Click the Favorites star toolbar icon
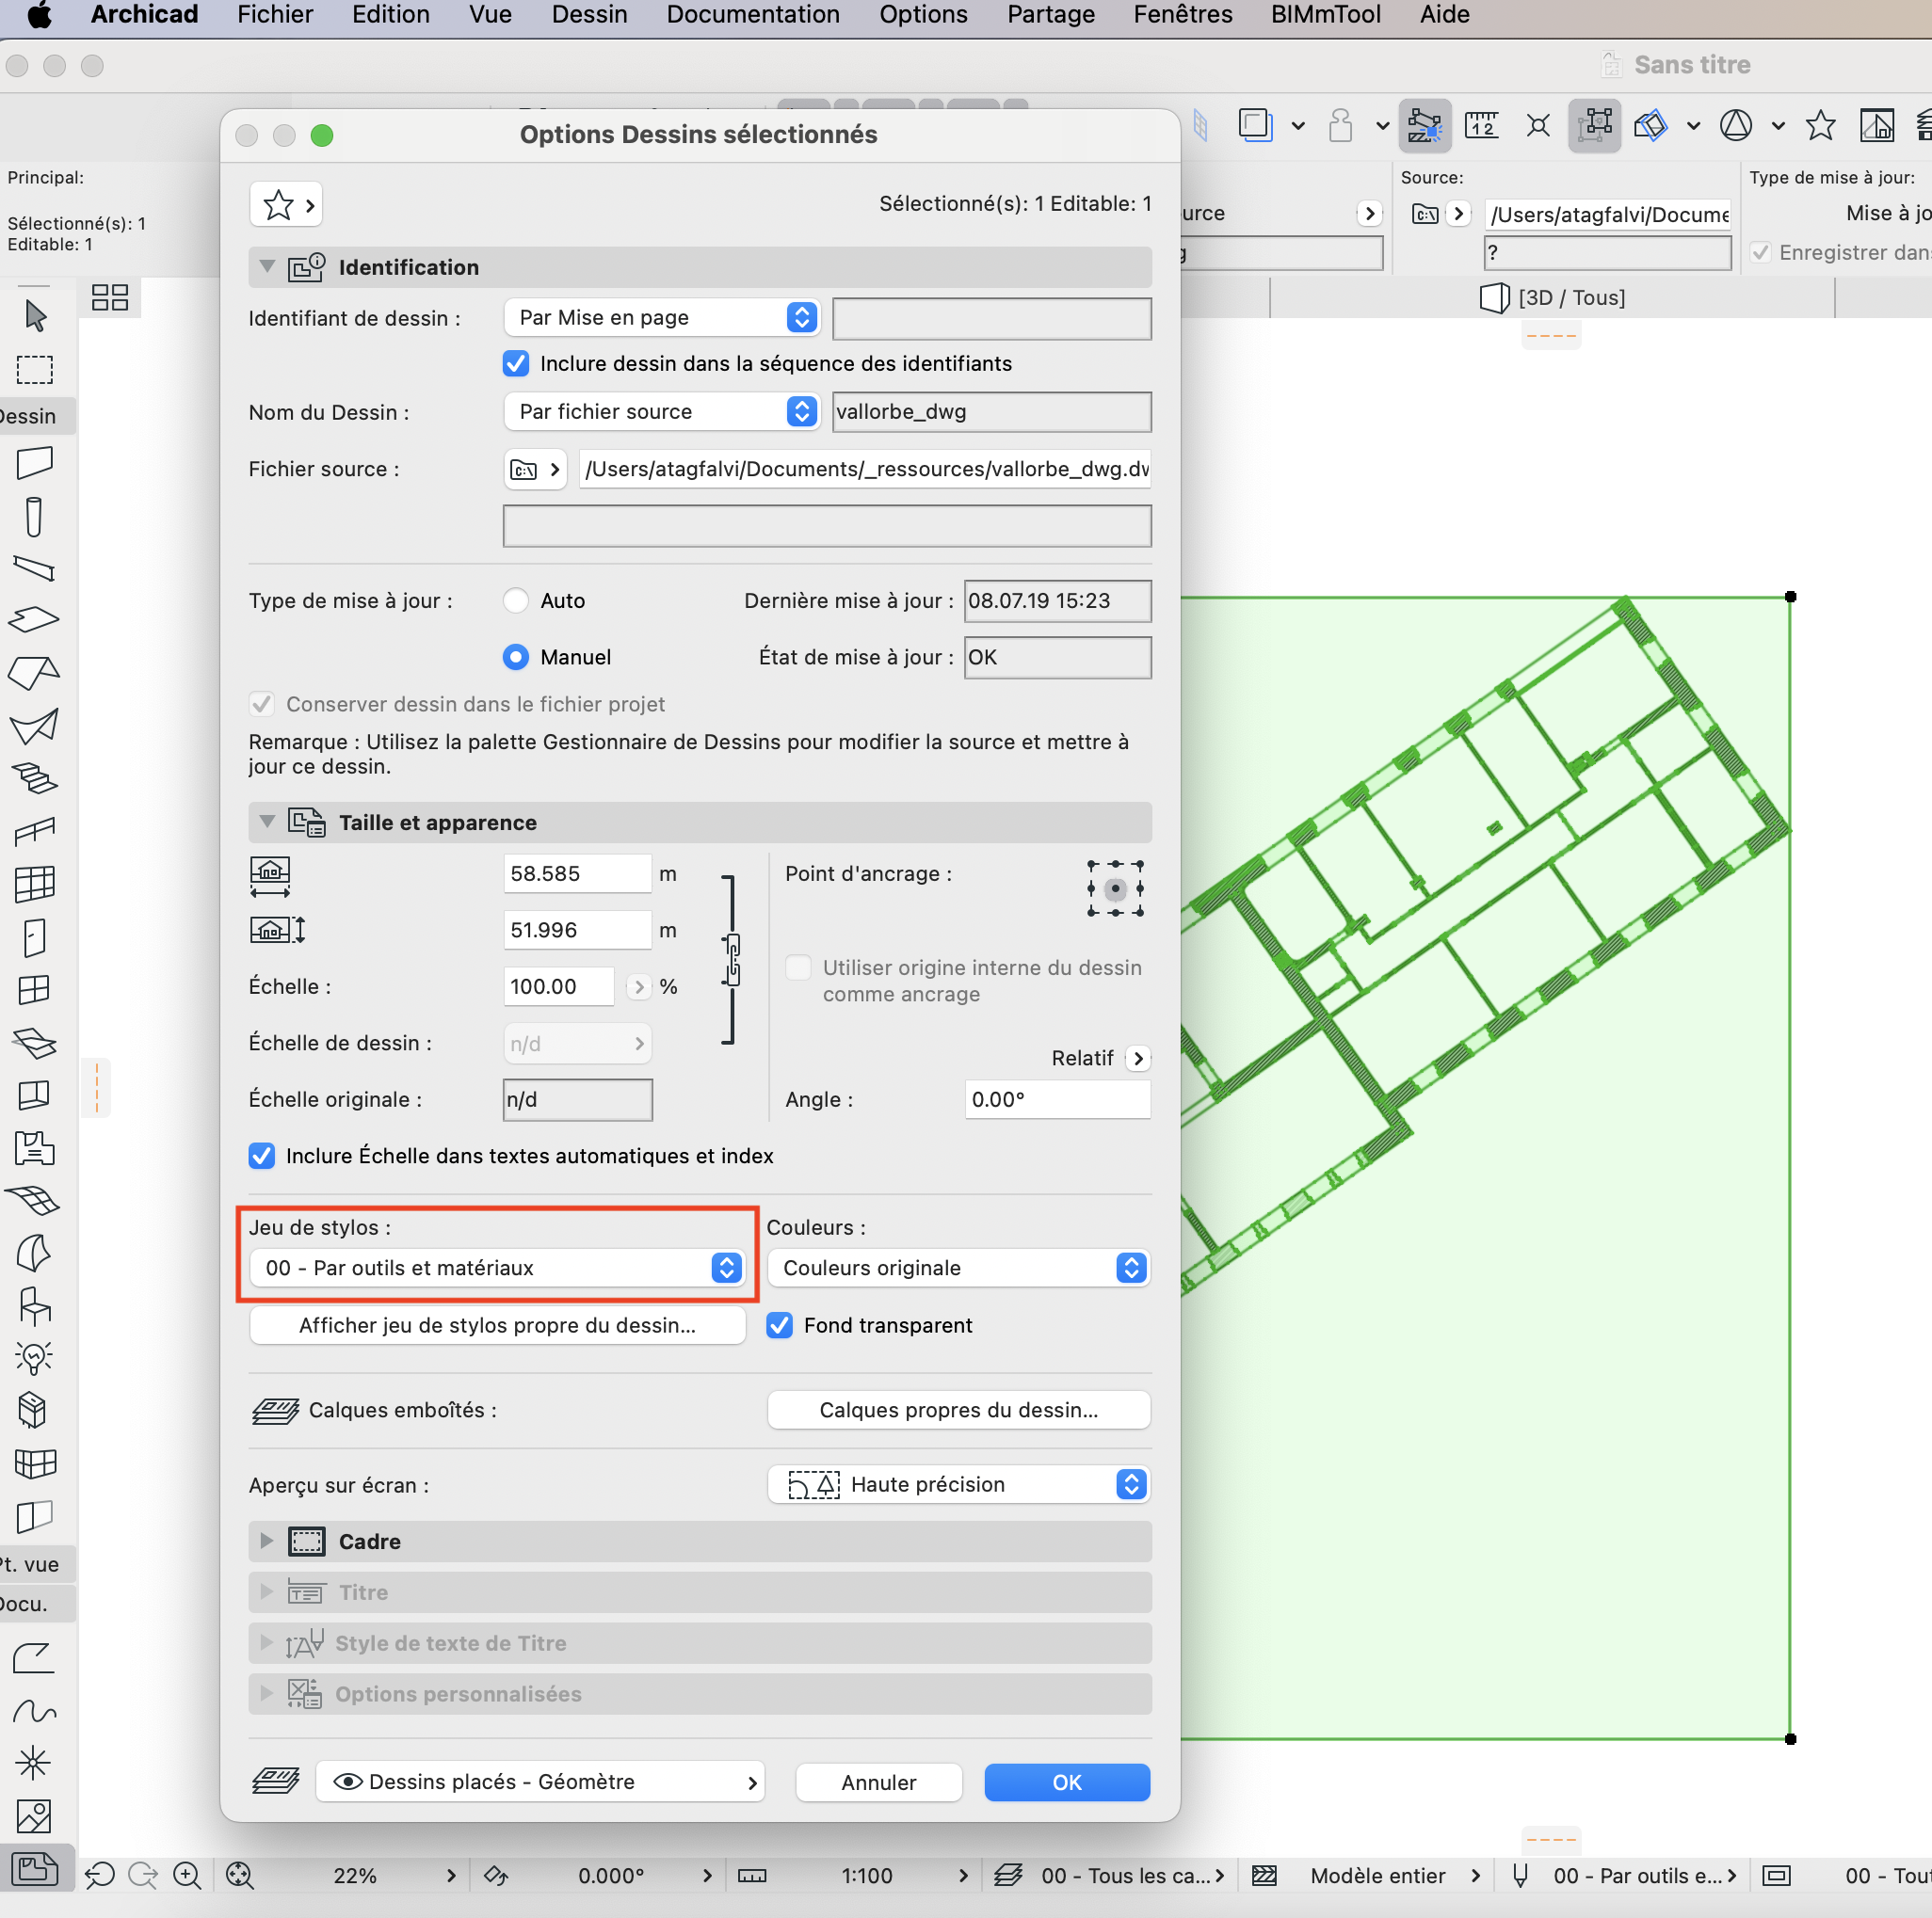This screenshot has height=1918, width=1932. [x=1821, y=126]
